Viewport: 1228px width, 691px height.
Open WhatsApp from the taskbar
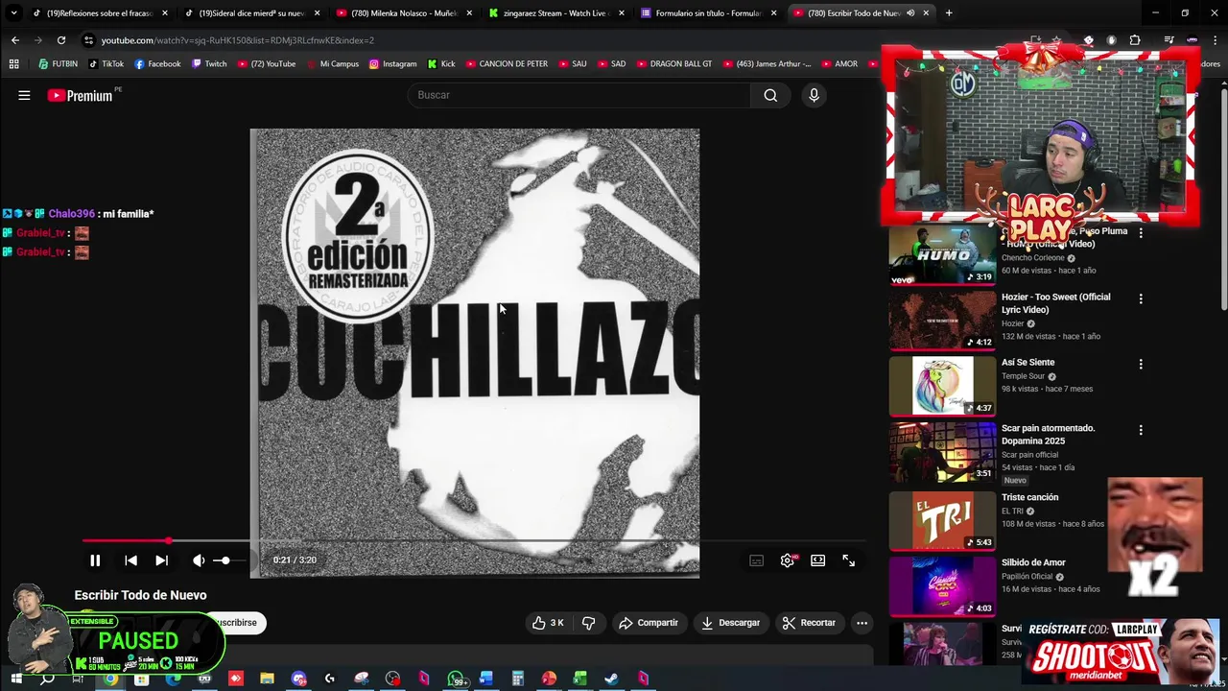456,679
